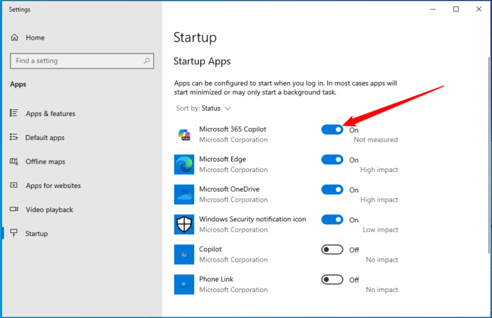Enable Copilot startup toggle
The height and width of the screenshot is (318, 492).
pos(332,250)
